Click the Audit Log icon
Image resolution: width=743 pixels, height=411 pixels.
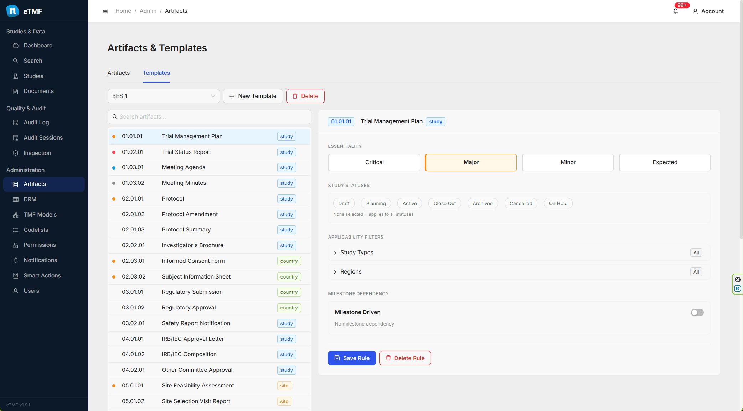pos(16,123)
